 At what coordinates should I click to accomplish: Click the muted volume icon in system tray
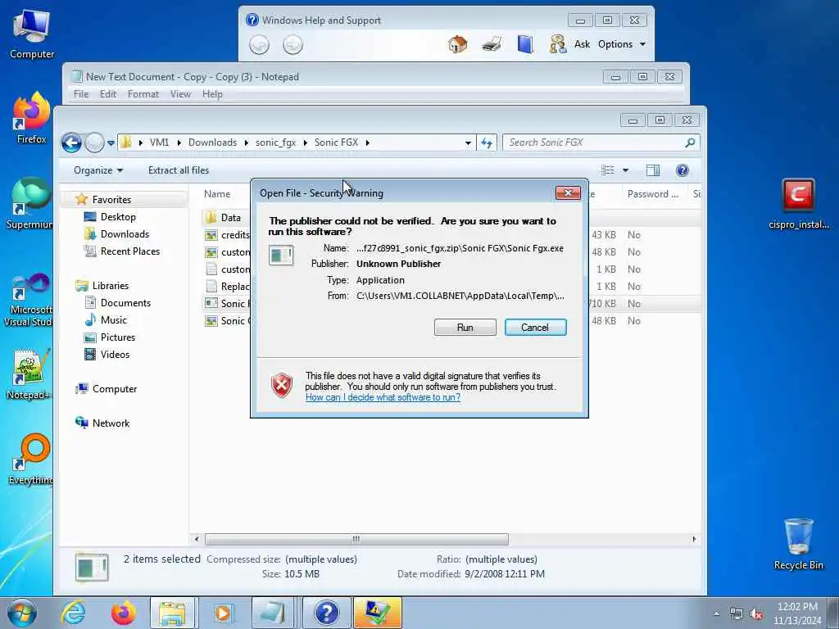coord(756,613)
